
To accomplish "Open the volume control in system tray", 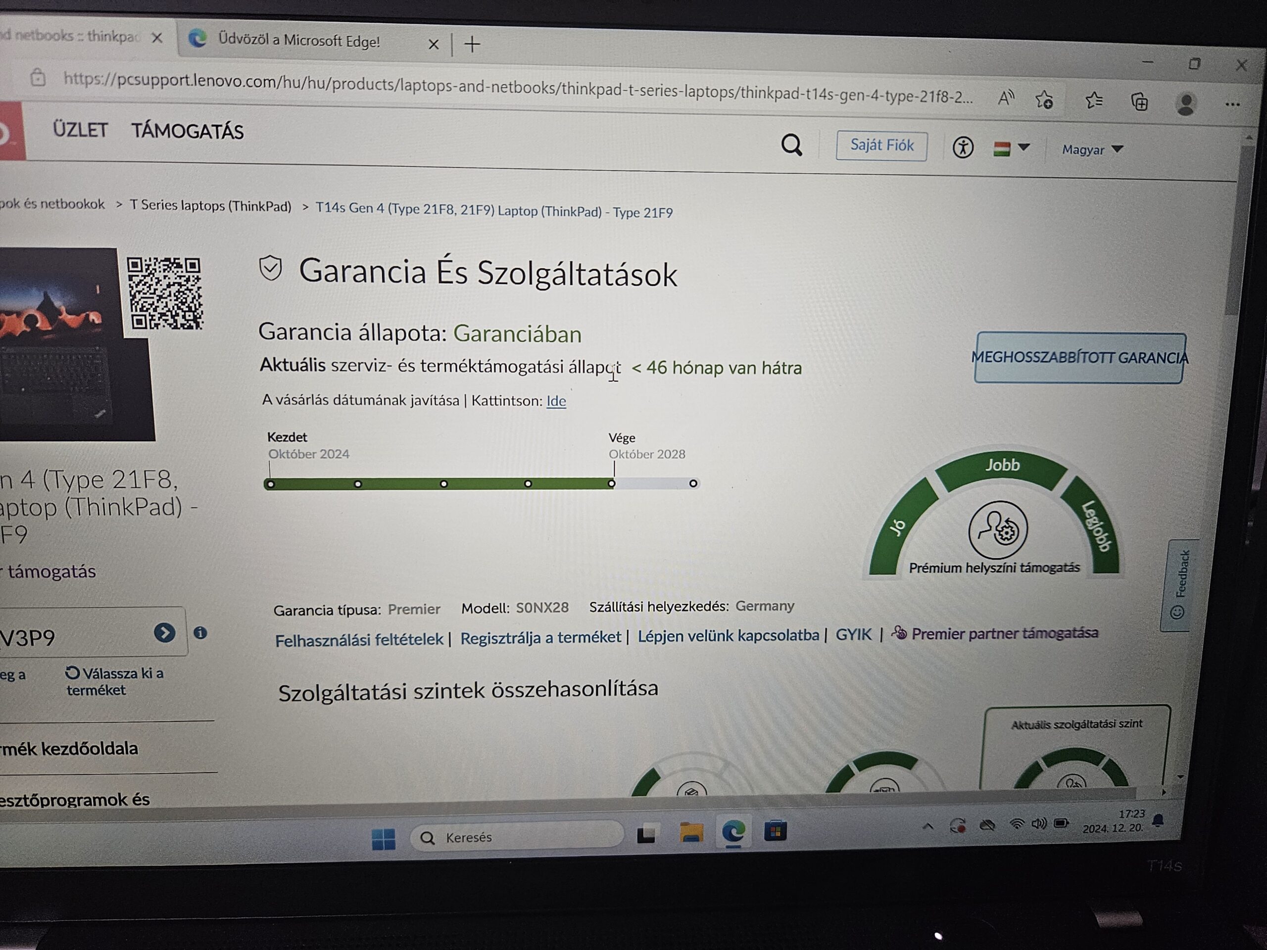I will pos(1038,824).
